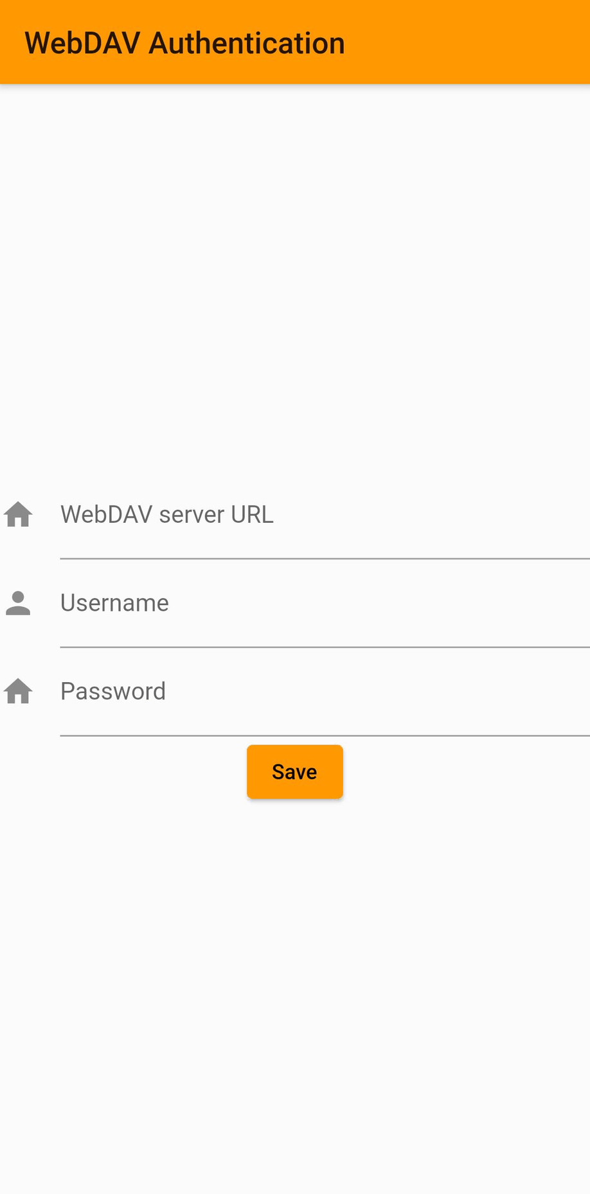The image size is (590, 1194).
Task: Click the home icon beside the Password field
Action: (x=18, y=690)
